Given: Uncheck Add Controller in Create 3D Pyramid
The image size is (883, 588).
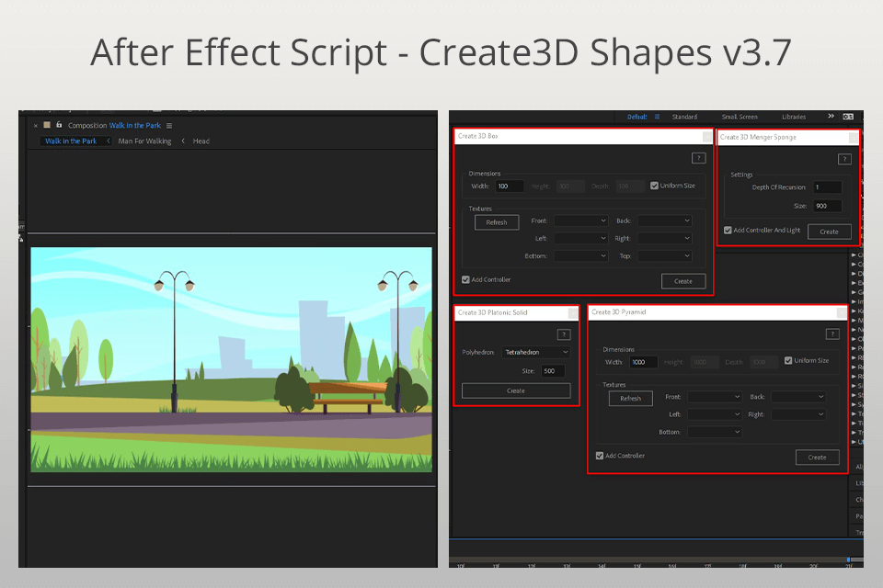Looking at the screenshot, I should (598, 456).
